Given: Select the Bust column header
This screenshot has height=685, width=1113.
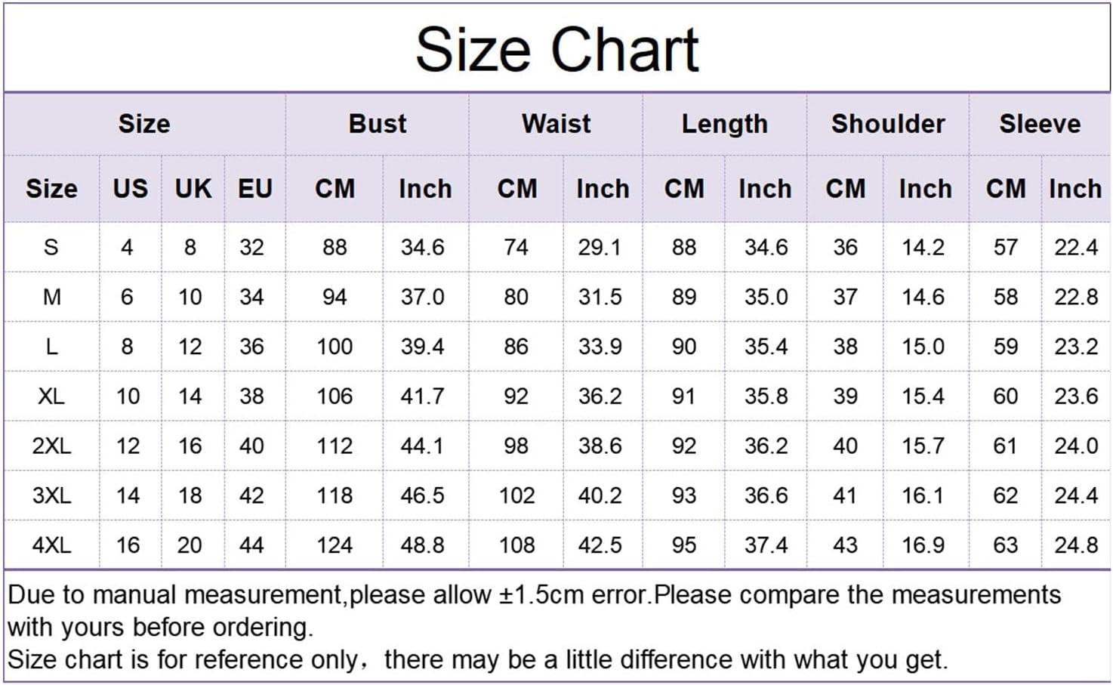Looking at the screenshot, I should pyautogui.click(x=377, y=124).
